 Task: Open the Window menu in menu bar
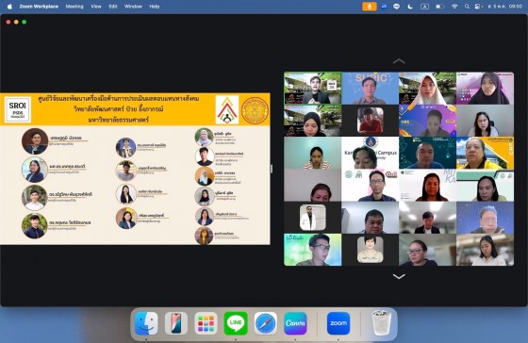pos(133,7)
